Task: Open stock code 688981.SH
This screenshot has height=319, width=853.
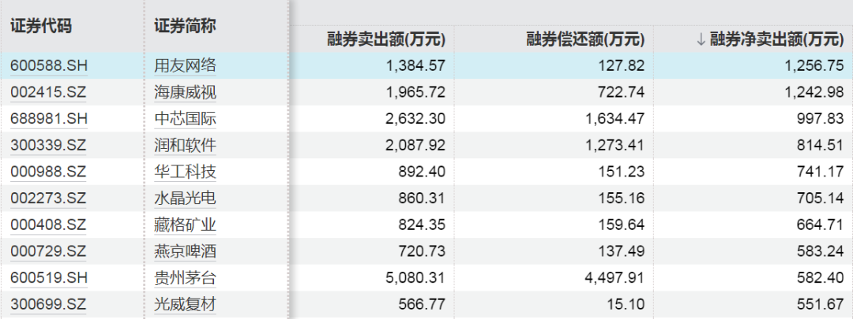Action: 48,119
